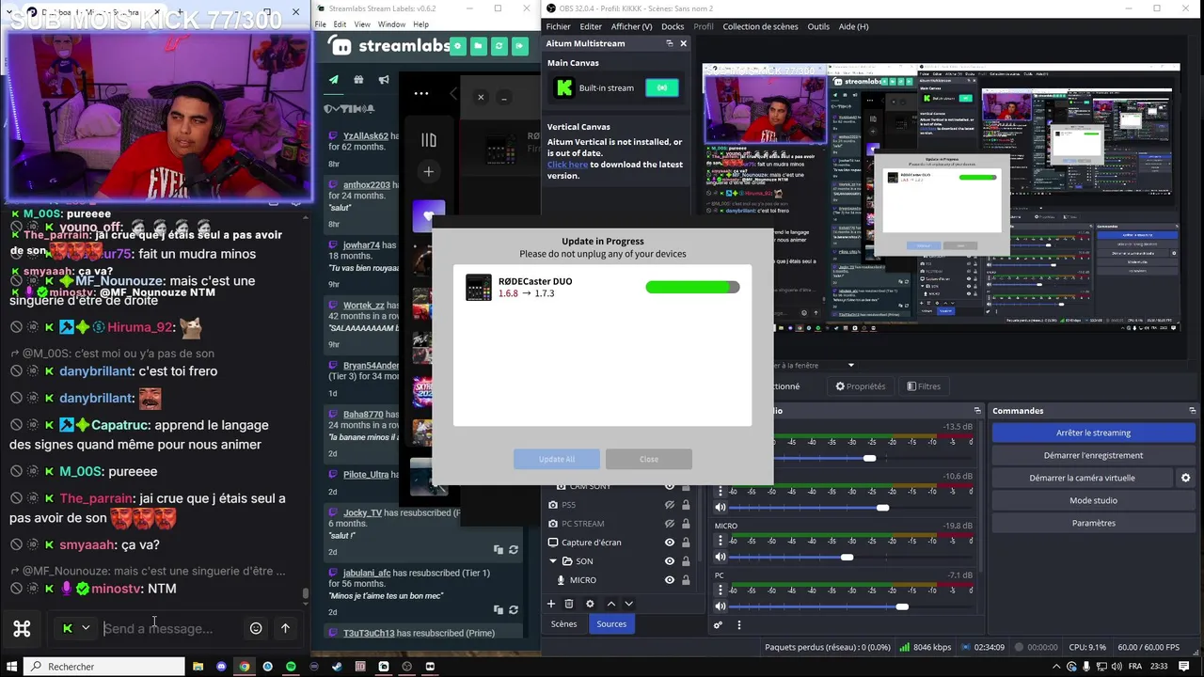
Task: Toggle visibility of PS5 source
Action: 670,505
